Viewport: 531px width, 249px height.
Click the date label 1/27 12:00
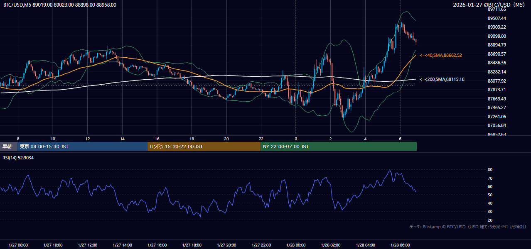88,245
